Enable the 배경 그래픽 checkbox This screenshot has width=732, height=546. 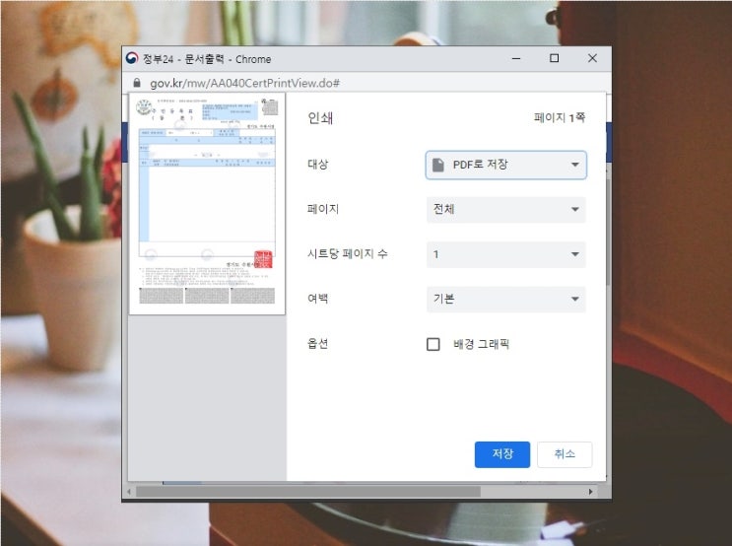pyautogui.click(x=433, y=344)
